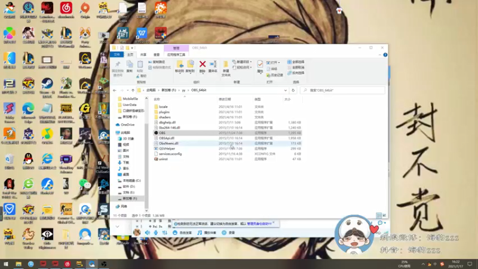Select the uninst application file
This screenshot has height=269, width=478.
227,159
